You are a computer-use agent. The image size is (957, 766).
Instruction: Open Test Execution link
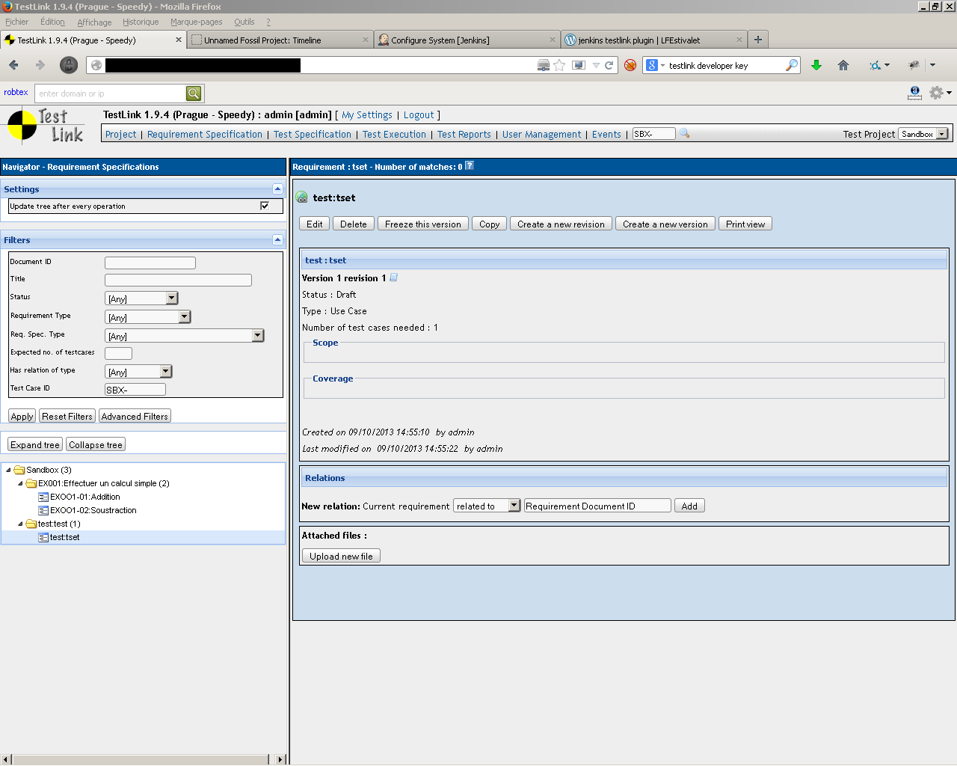394,135
